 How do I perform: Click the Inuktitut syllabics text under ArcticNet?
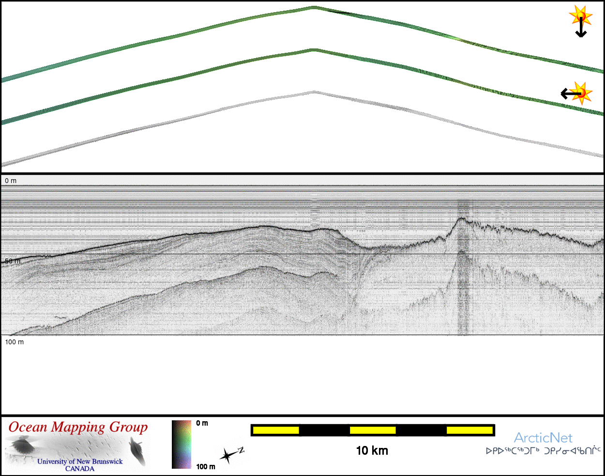click(x=543, y=451)
